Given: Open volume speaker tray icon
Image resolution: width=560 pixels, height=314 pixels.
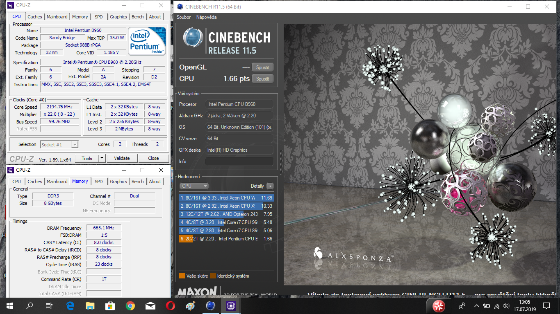Looking at the screenshot, I should coord(507,305).
